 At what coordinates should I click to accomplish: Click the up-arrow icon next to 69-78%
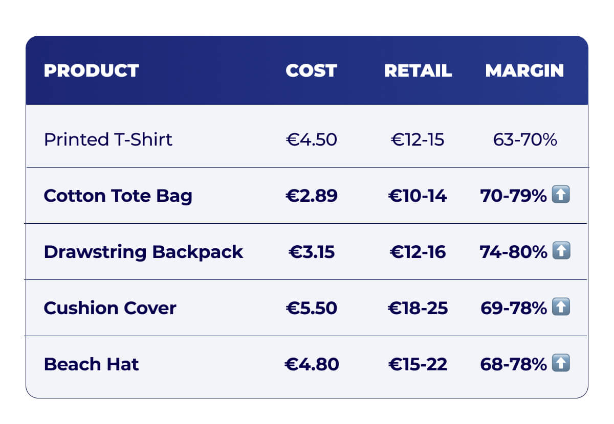click(x=561, y=307)
